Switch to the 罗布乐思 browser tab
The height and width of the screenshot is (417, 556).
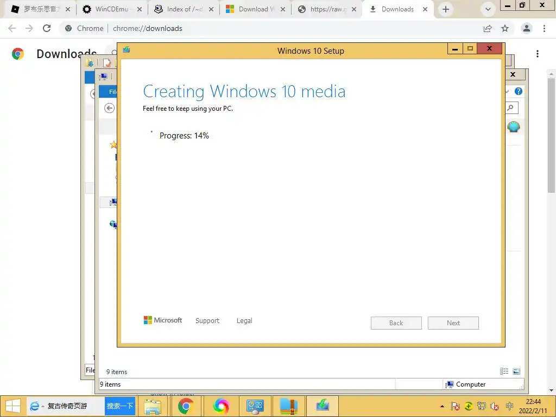pos(40,9)
